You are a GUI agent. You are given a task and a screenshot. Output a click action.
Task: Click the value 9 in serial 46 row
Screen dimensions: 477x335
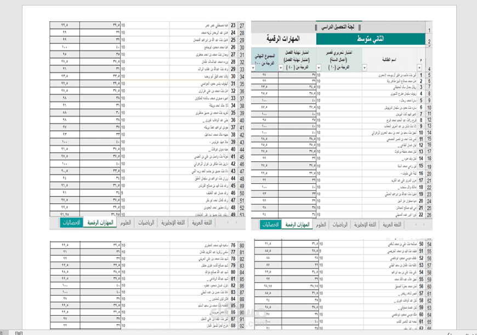click(122, 193)
